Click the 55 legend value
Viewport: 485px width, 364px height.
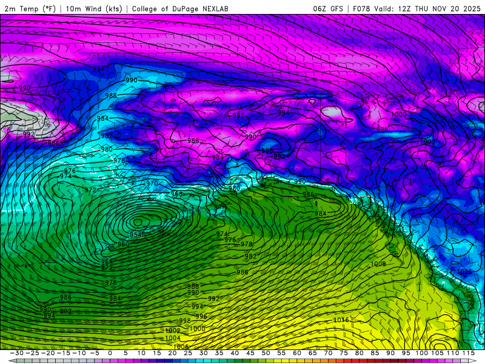281,353
